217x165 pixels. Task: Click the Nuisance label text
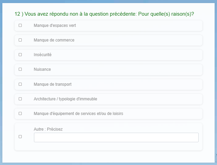point(42,69)
